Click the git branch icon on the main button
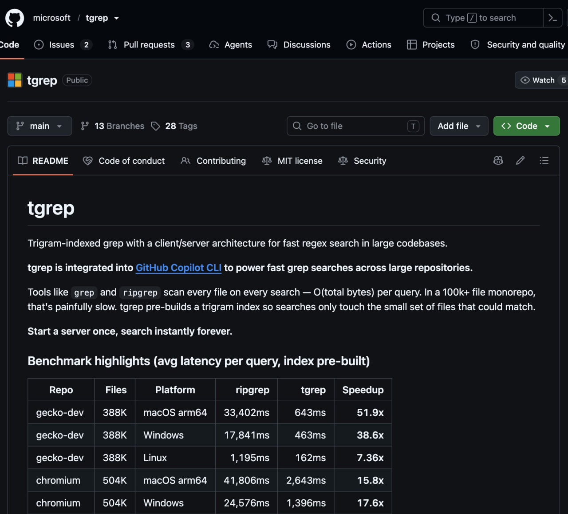Viewport: 568px width, 514px height. [20, 126]
